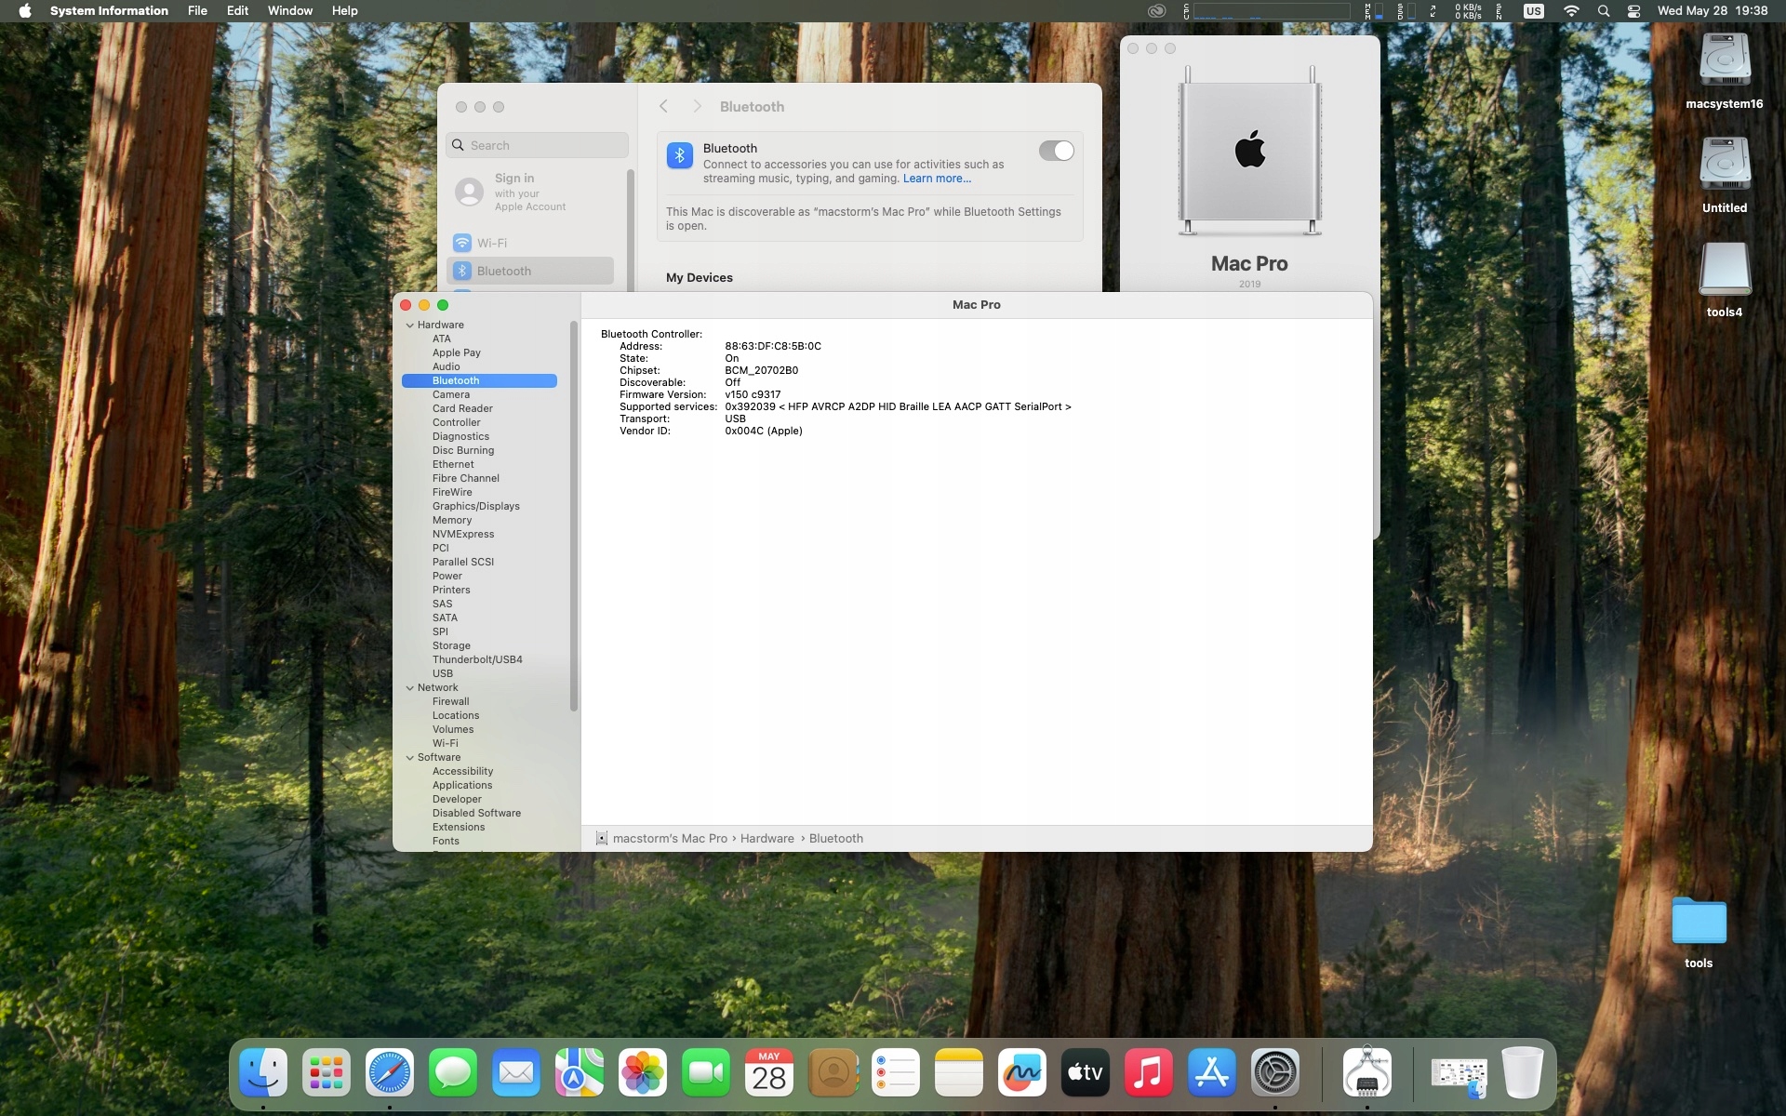The width and height of the screenshot is (1786, 1116).
Task: Click Hardware in the path bar
Action: 767,839
